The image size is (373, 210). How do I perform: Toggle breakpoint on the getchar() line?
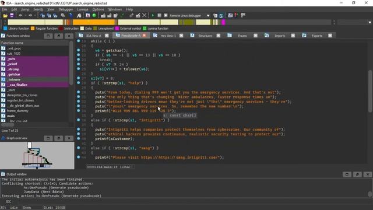(79, 50)
